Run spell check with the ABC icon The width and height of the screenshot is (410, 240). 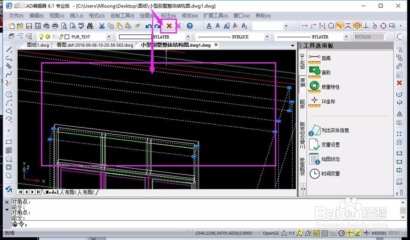81,26
